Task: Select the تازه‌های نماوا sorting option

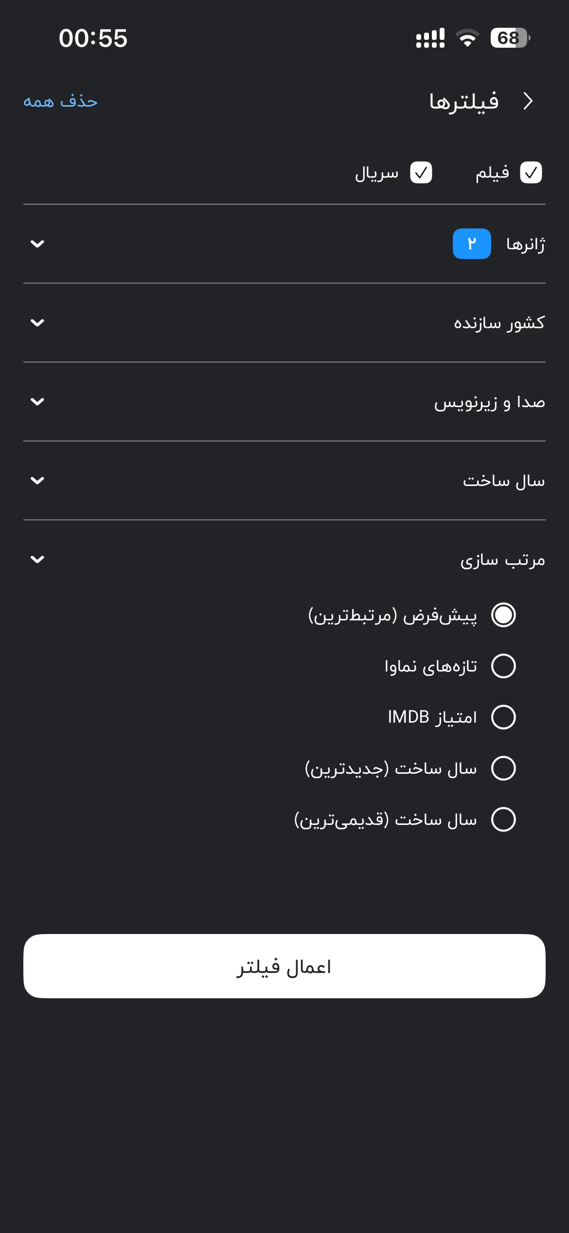Action: tap(503, 666)
